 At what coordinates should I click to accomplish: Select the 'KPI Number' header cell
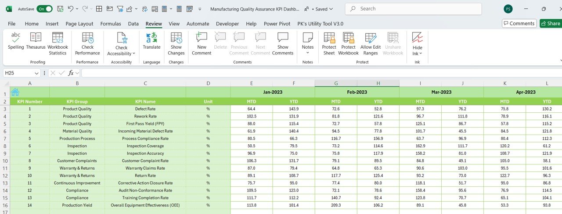pyautogui.click(x=30, y=101)
